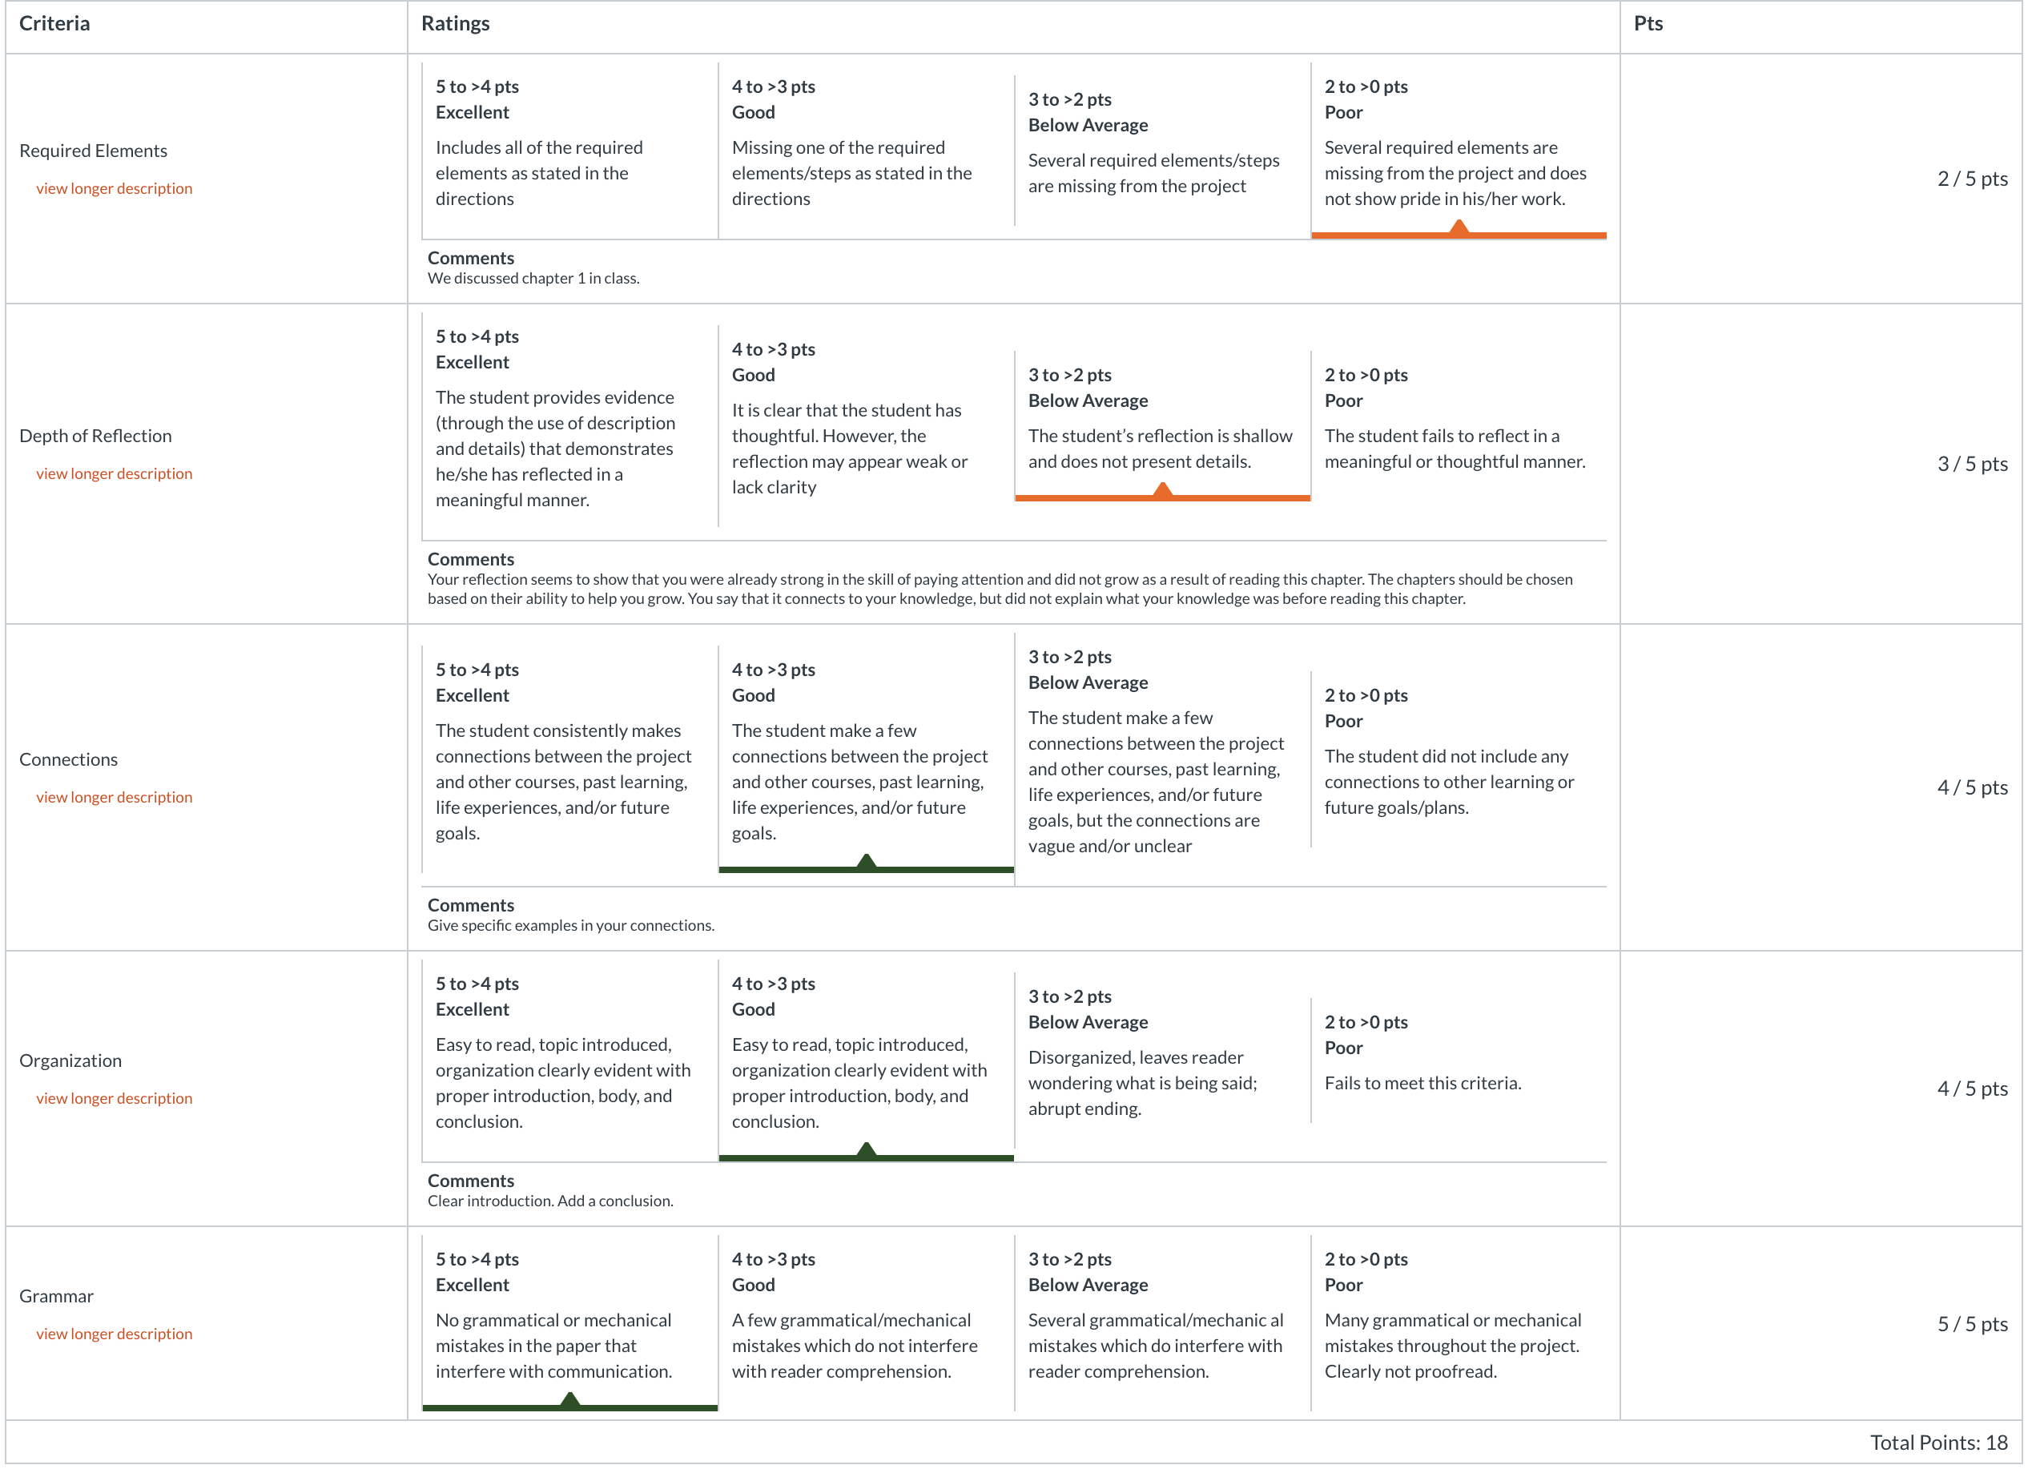View longer description for Depth of Reflection
Image resolution: width=2028 pixels, height=1469 pixels.
point(114,474)
